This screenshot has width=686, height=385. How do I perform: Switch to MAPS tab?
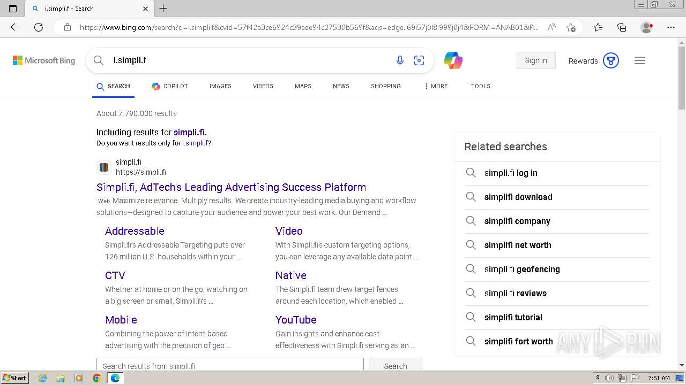303,86
